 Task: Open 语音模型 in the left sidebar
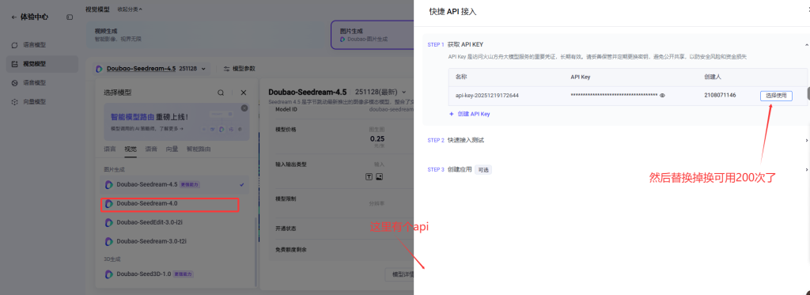(43, 83)
